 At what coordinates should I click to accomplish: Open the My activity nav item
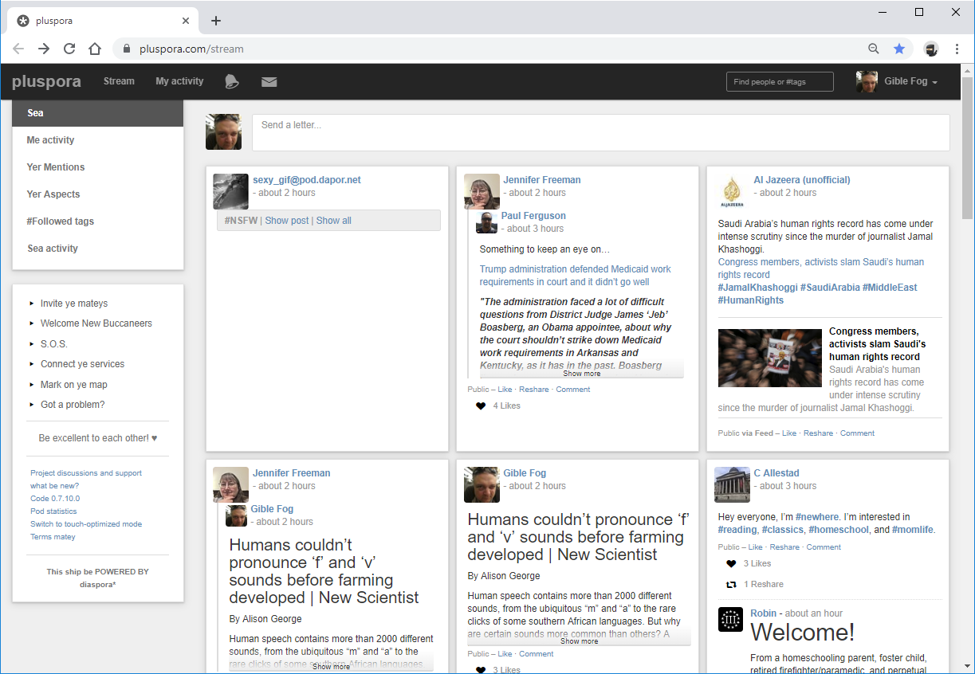click(179, 81)
